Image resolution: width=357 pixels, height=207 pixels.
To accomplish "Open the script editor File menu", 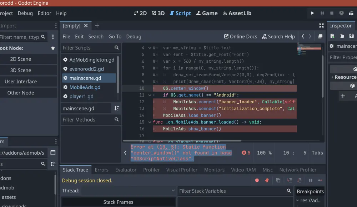I will [66, 37].
